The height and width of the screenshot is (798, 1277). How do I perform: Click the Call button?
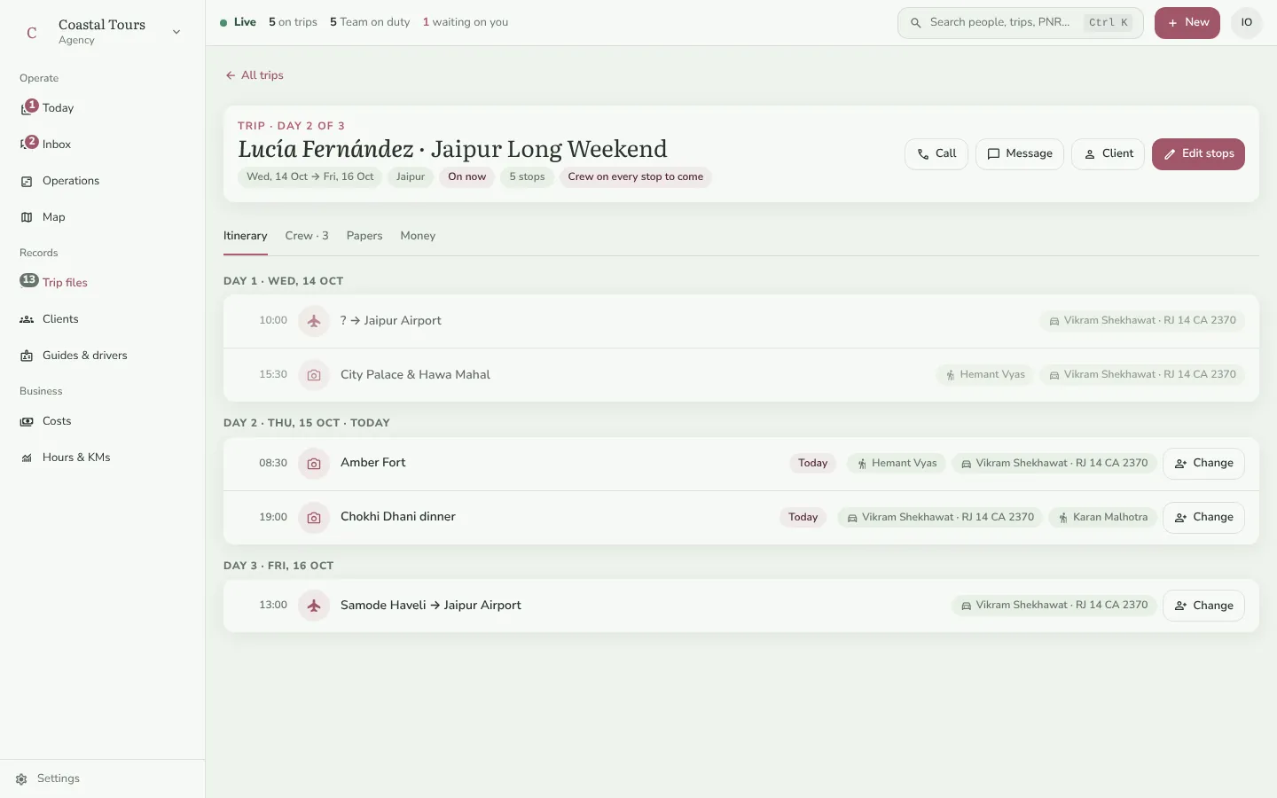[x=936, y=153]
